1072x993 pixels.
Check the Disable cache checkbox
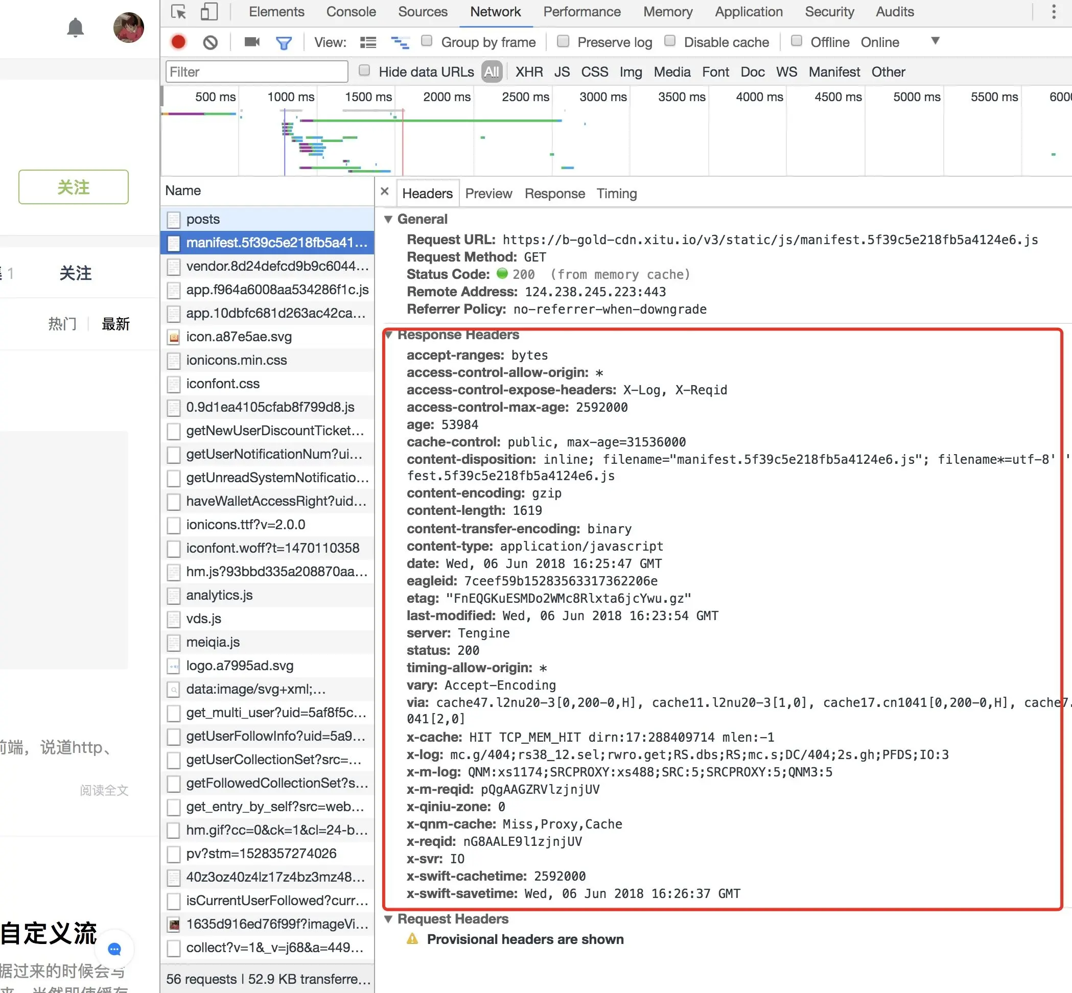pyautogui.click(x=670, y=41)
